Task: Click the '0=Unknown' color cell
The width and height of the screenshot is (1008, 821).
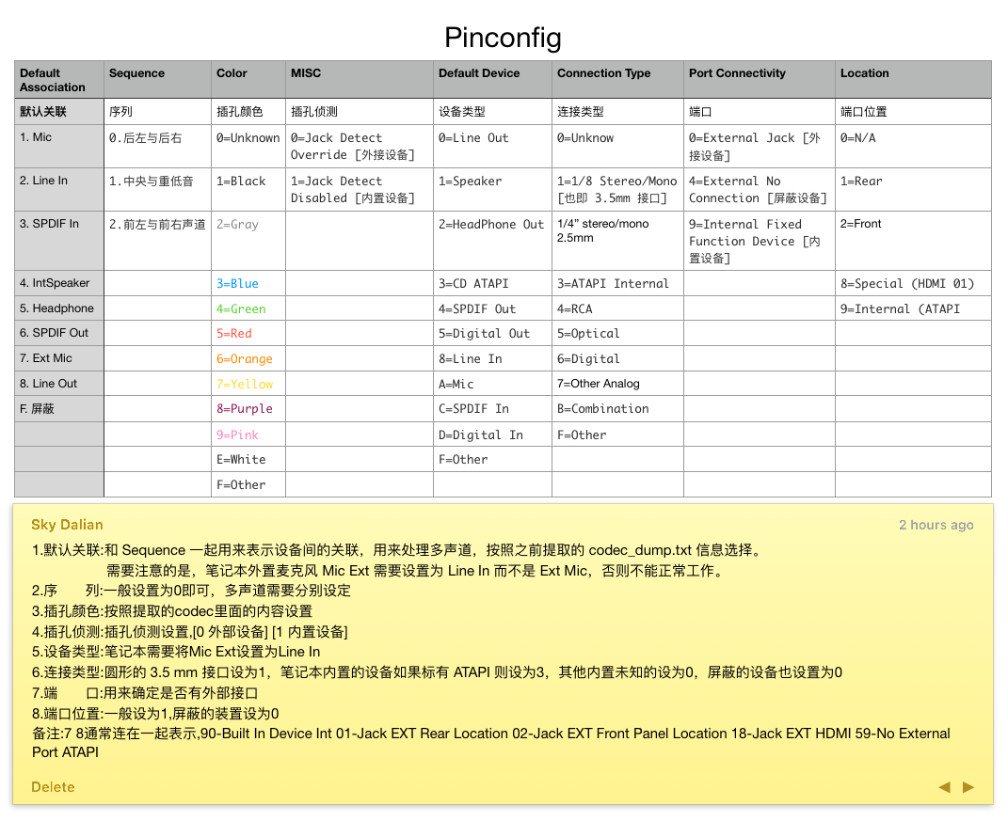Action: pos(248,147)
